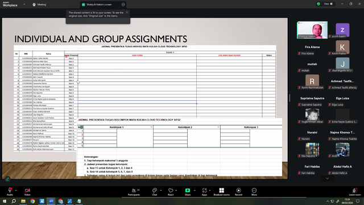This screenshot has width=364, height=205.
Task: Open File Explorer from the taskbar
Action: [x=23, y=201]
